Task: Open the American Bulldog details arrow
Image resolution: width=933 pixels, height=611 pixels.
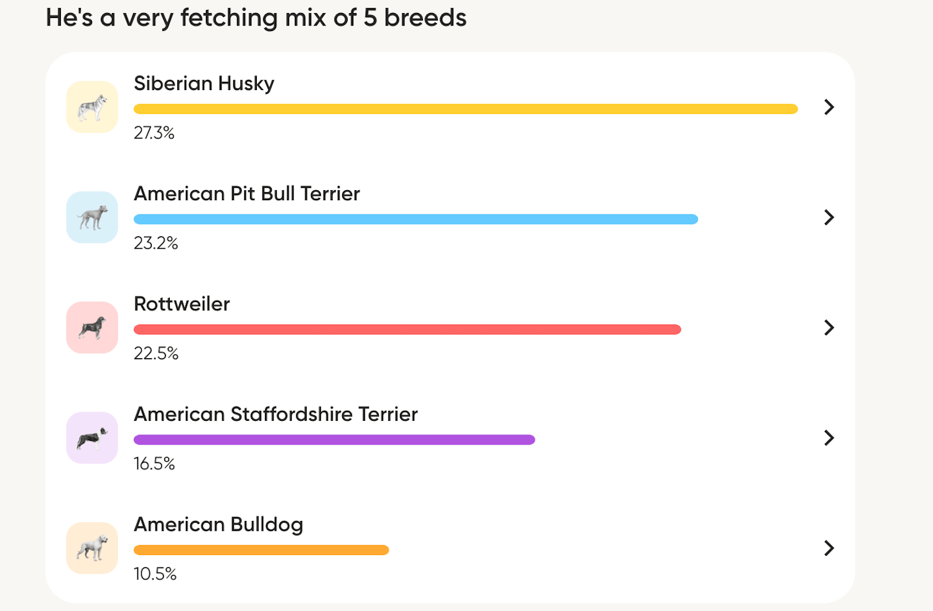Action: tap(829, 548)
